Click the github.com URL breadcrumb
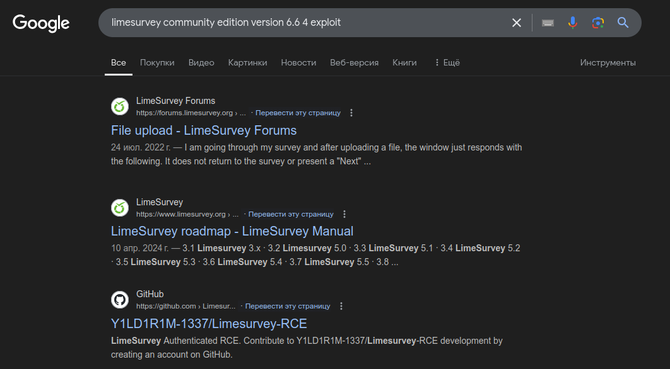This screenshot has width=670, height=369. [185, 306]
